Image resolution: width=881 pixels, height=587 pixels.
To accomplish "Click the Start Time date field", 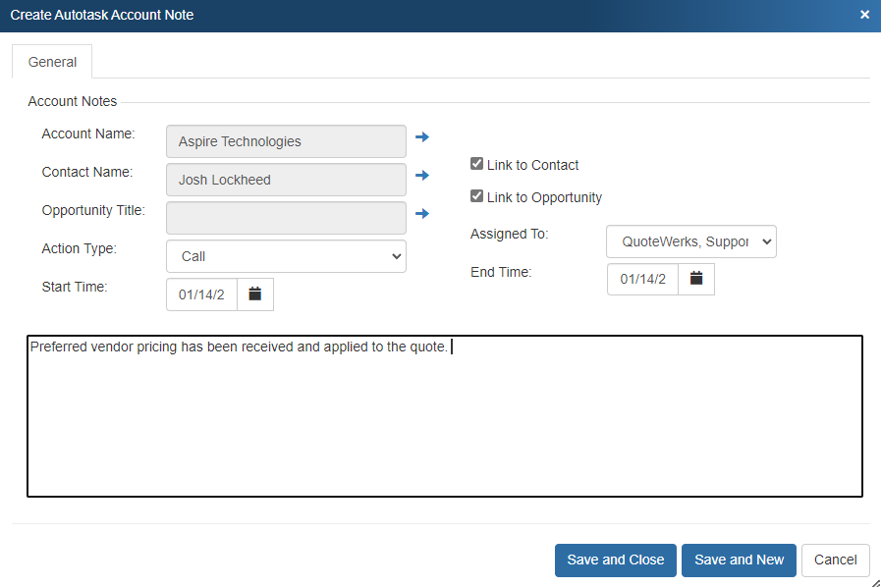I will pyautogui.click(x=202, y=294).
